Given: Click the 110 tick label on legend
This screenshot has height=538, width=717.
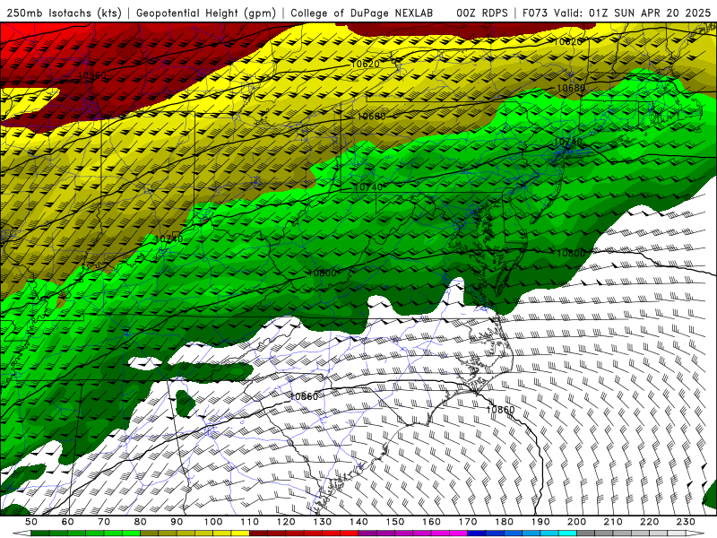Looking at the screenshot, I should pos(249,522).
